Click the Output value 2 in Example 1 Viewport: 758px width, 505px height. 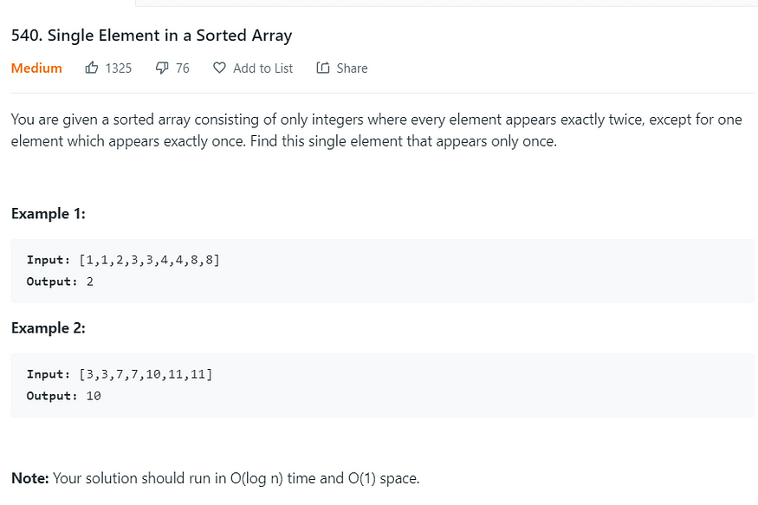[x=90, y=282]
